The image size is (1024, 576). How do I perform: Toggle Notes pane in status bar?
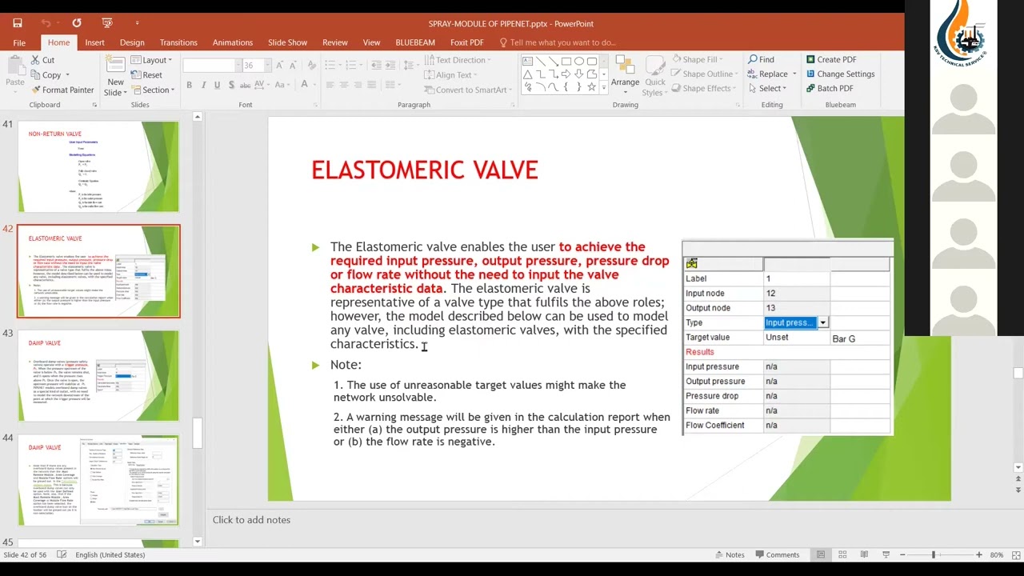[x=729, y=554]
